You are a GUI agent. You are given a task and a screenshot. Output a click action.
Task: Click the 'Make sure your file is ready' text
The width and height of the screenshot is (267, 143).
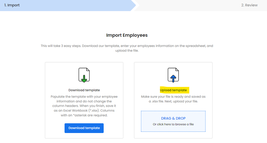(173, 97)
